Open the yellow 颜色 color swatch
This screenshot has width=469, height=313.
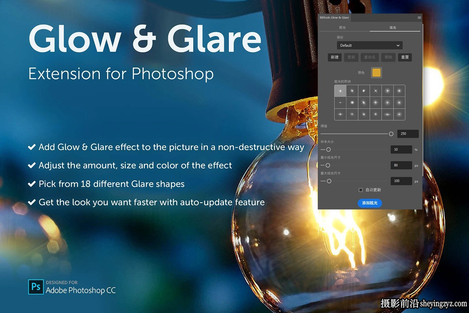click(376, 73)
